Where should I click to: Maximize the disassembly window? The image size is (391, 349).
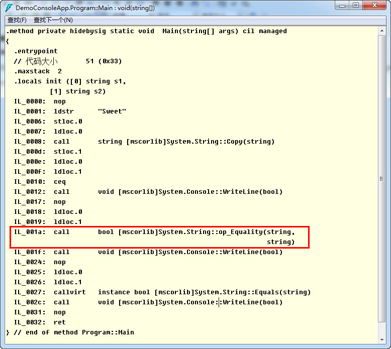[x=356, y=6]
